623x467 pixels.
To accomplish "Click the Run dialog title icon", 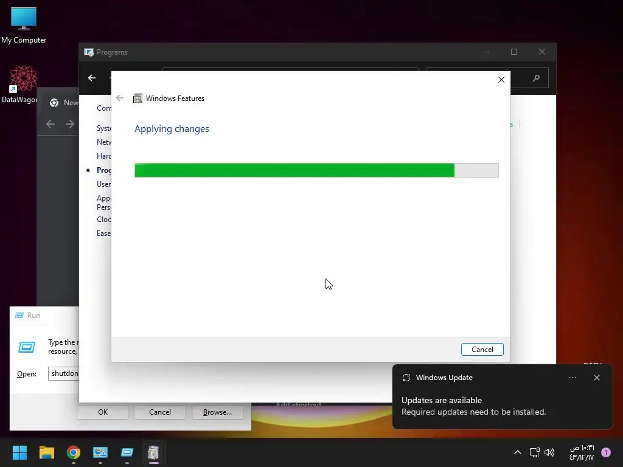I will pos(19,316).
